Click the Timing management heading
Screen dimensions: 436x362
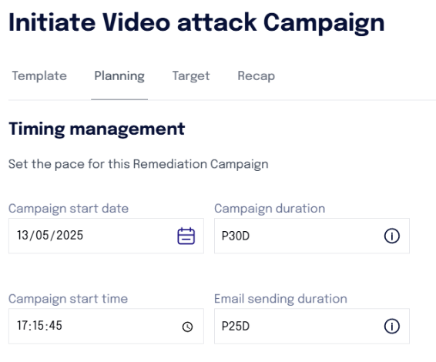click(97, 129)
